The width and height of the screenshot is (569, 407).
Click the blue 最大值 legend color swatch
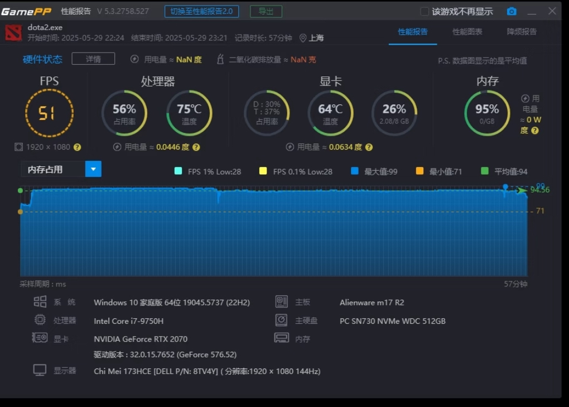point(355,171)
